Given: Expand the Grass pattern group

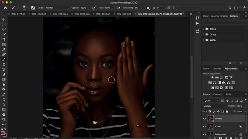Looking at the screenshot, I should (x=204, y=34).
